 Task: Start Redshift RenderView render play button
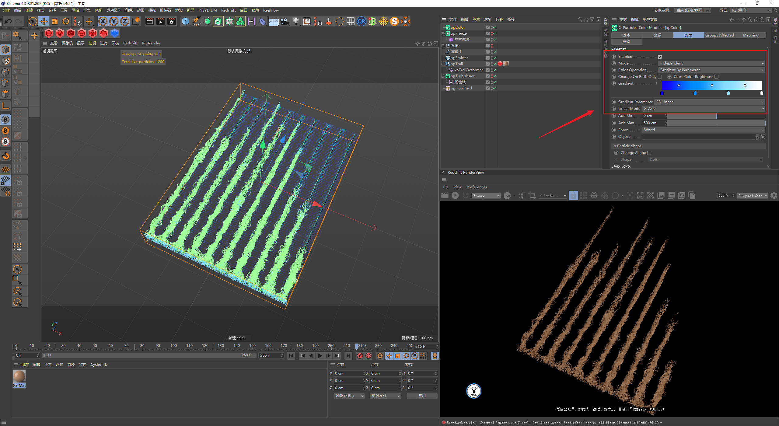455,196
